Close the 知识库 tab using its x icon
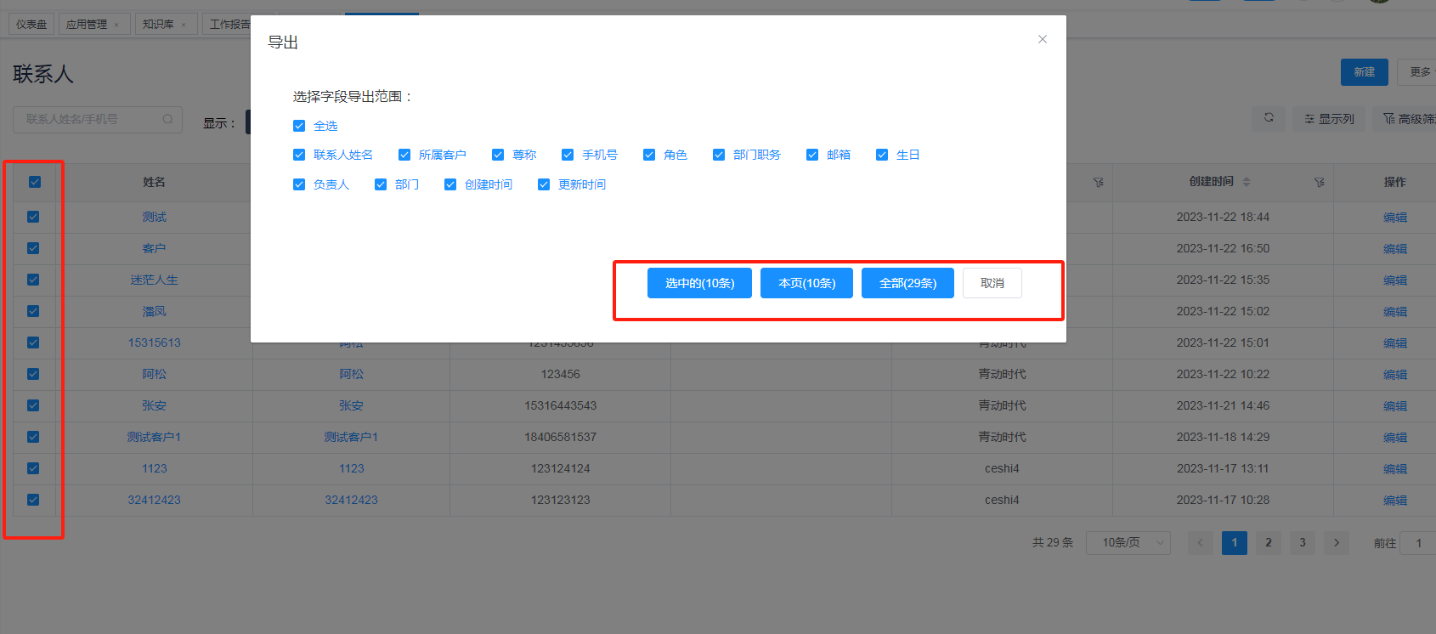 coord(184,25)
